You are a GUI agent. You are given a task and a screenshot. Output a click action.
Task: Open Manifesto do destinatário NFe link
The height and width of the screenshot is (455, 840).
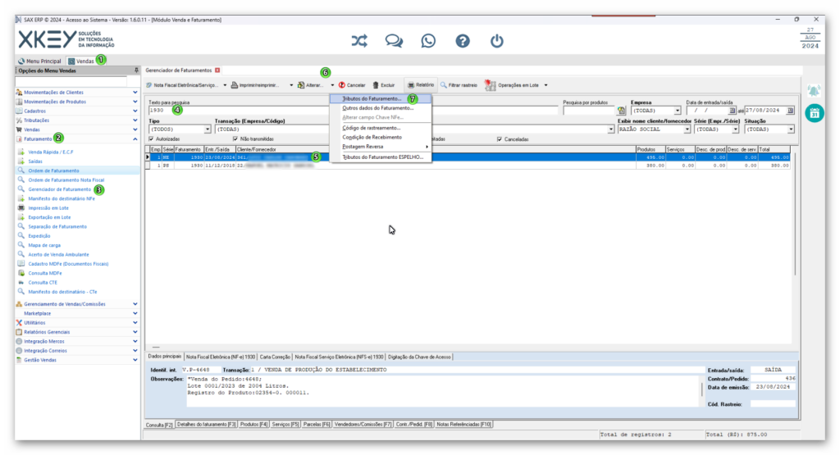(62, 198)
